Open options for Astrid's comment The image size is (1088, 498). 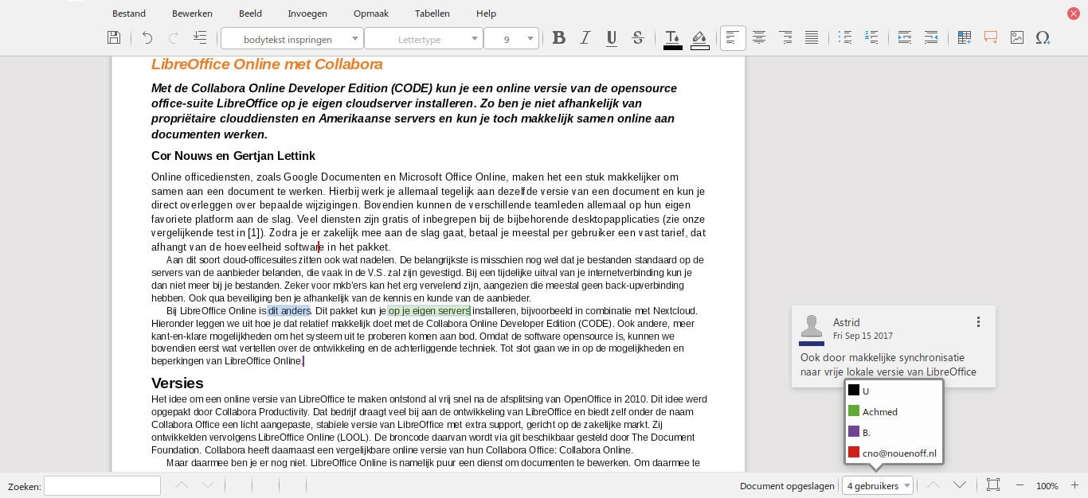coord(979,322)
